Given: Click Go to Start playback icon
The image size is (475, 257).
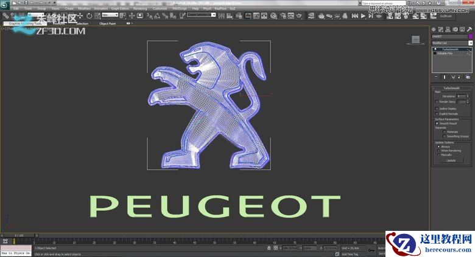Looking at the screenshot, I should pos(355,16).
